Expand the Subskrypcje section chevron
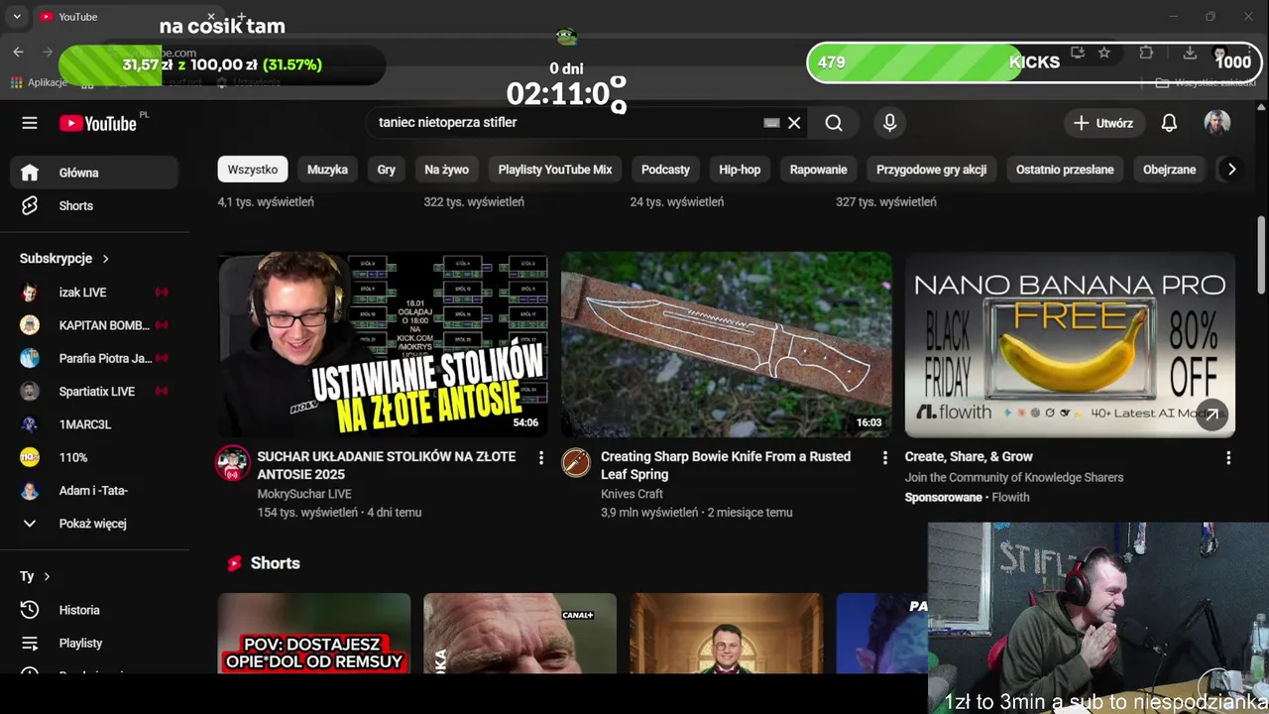Viewport: 1269px width, 714px height. click(x=105, y=259)
